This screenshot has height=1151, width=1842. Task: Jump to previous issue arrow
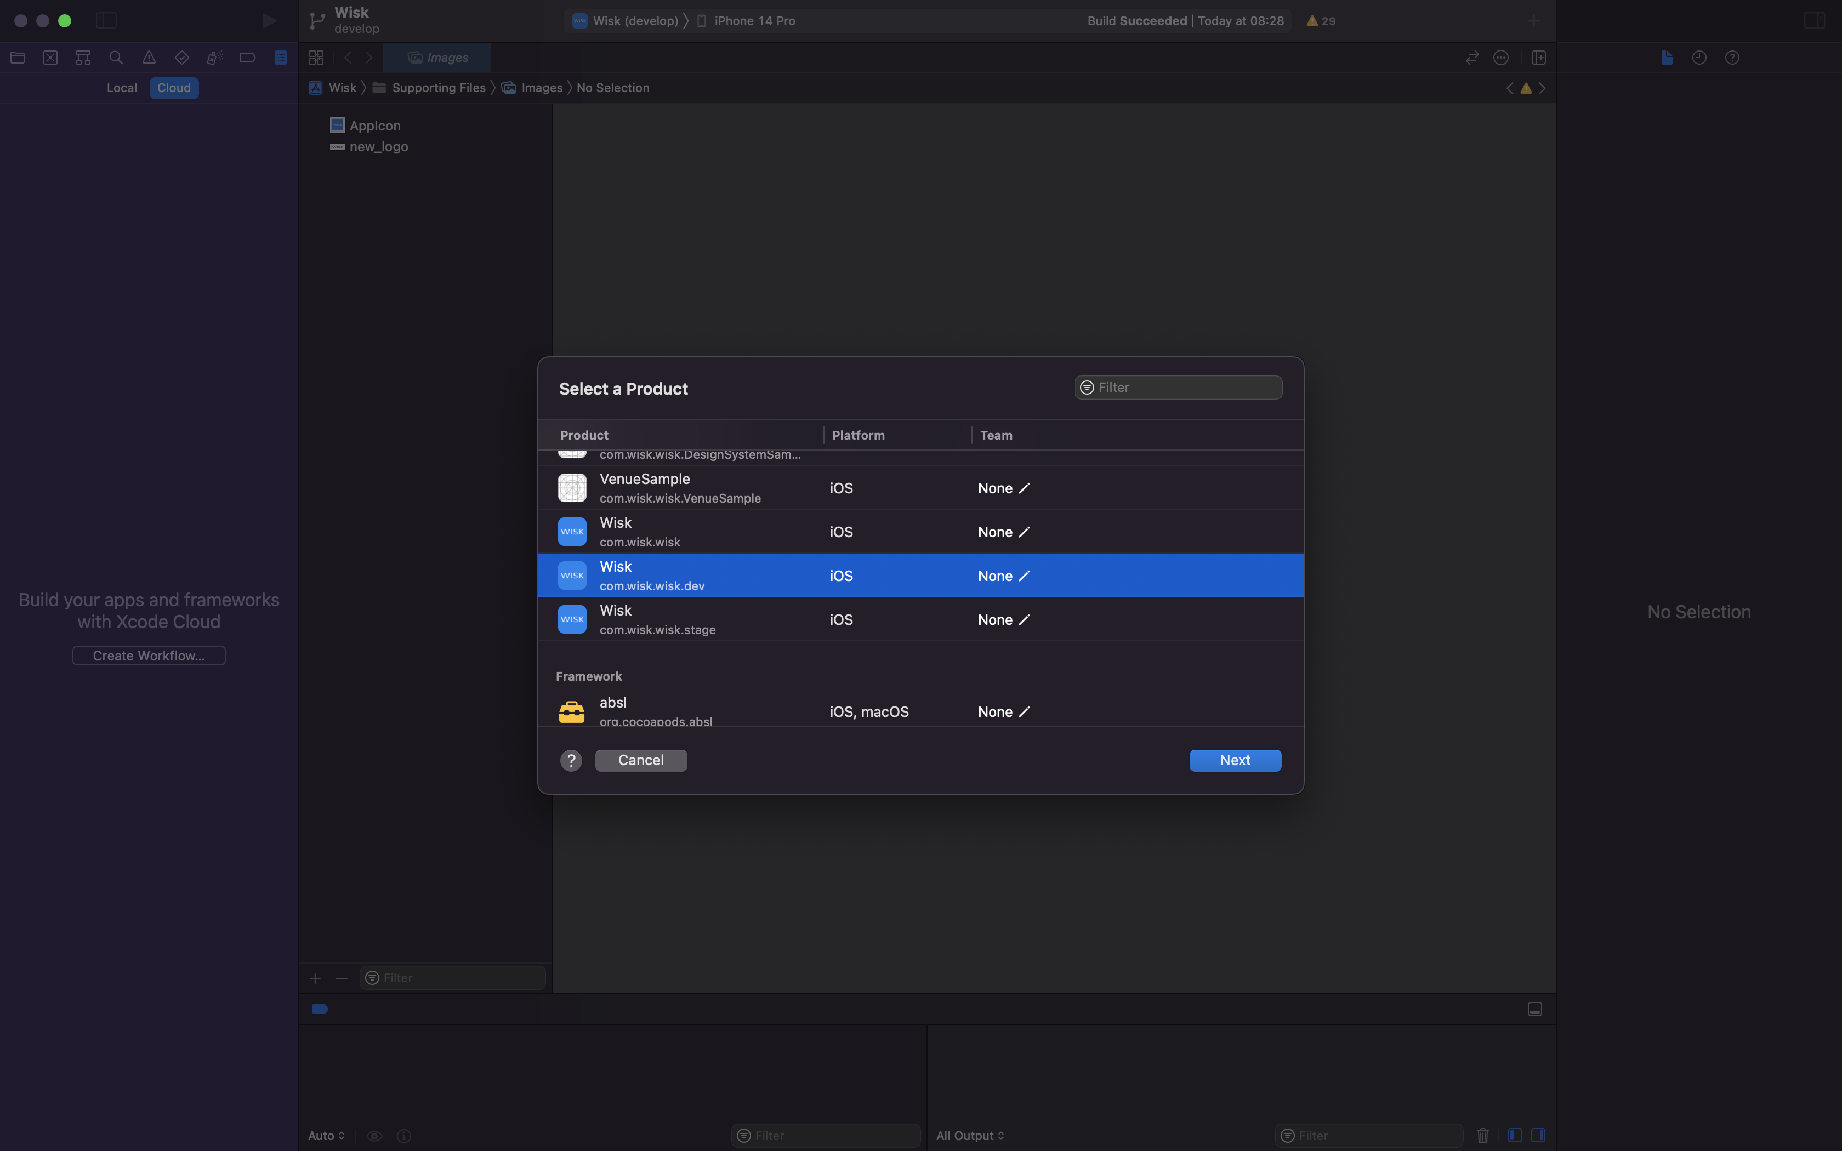tap(1510, 88)
